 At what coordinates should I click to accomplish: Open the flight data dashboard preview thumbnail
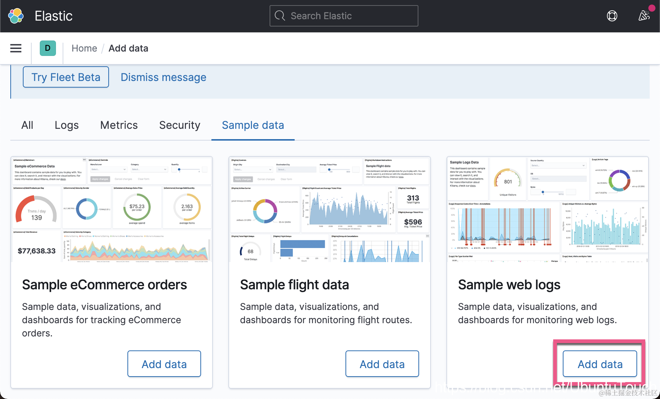tap(330, 209)
